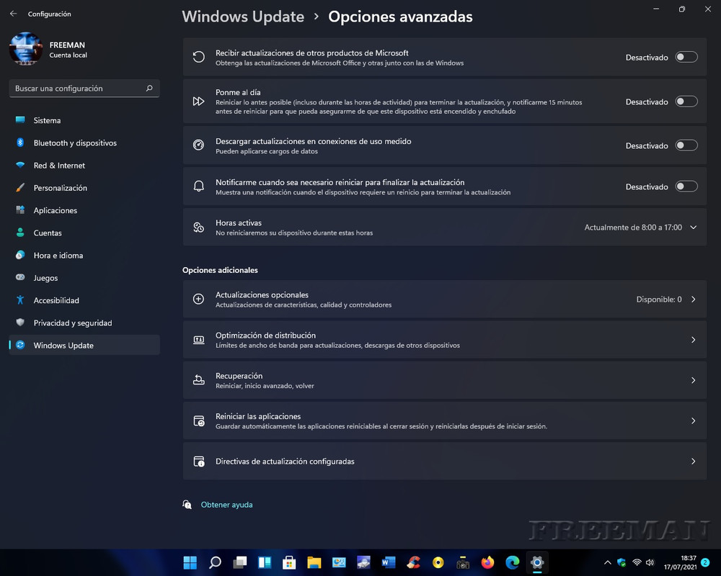Click the Reiniciar las aplicaciones icon

pyautogui.click(x=199, y=420)
